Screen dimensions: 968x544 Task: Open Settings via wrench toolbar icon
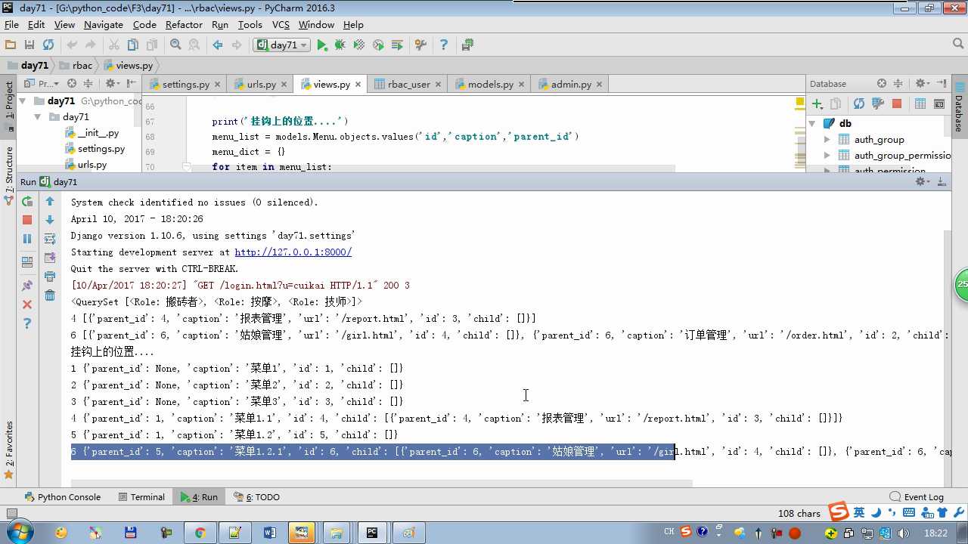(x=421, y=45)
